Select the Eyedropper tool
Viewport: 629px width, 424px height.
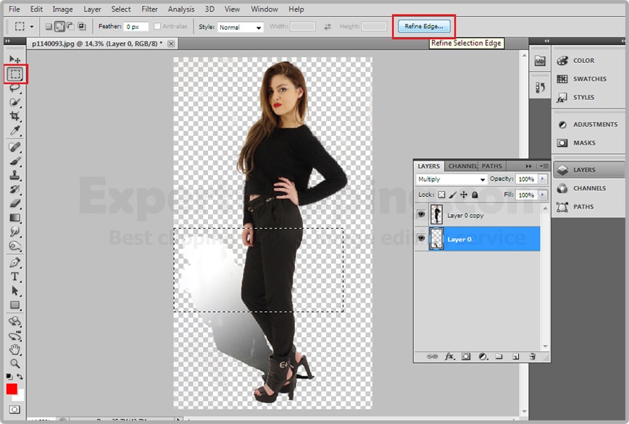[15, 131]
